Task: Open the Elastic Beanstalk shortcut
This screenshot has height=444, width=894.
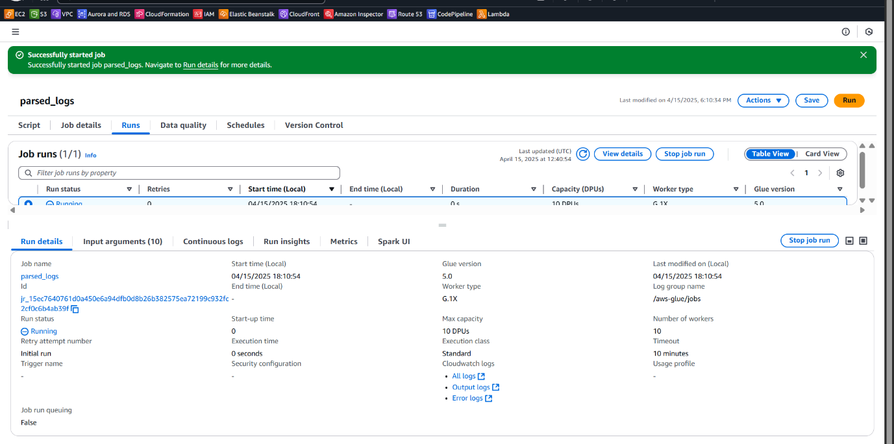Action: pyautogui.click(x=247, y=14)
